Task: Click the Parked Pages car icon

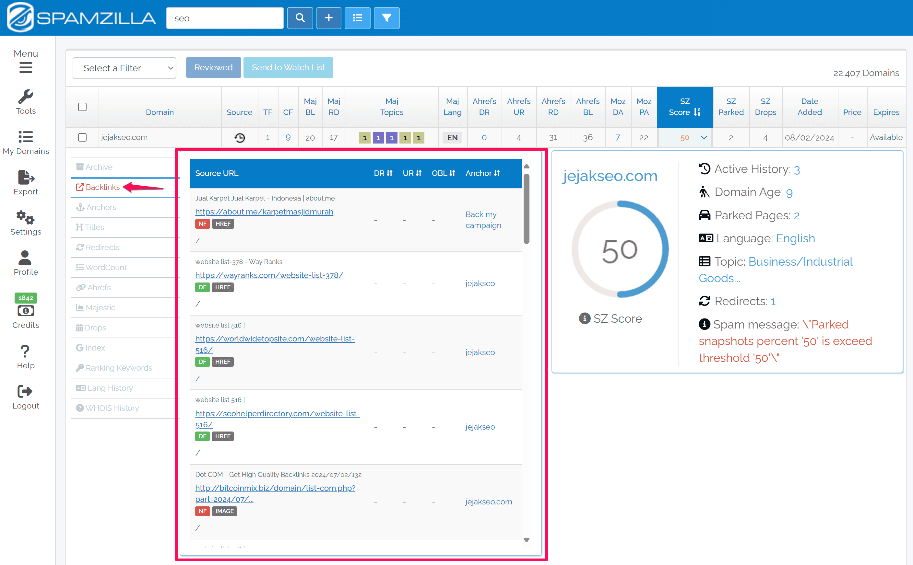Action: click(705, 215)
